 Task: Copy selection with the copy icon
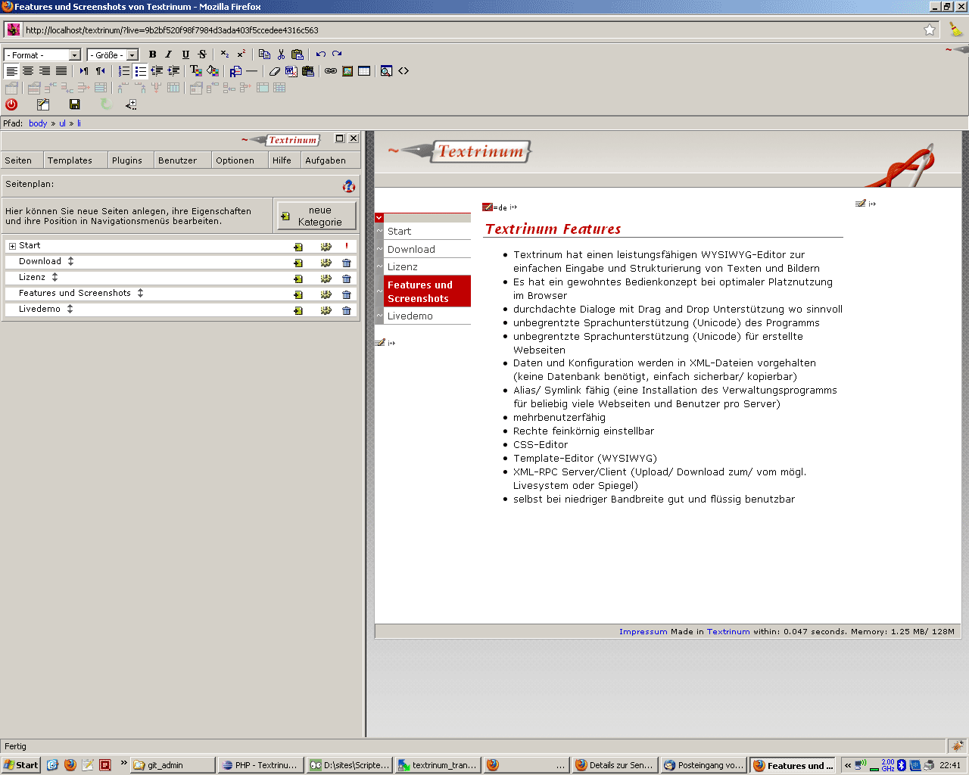tap(264, 54)
